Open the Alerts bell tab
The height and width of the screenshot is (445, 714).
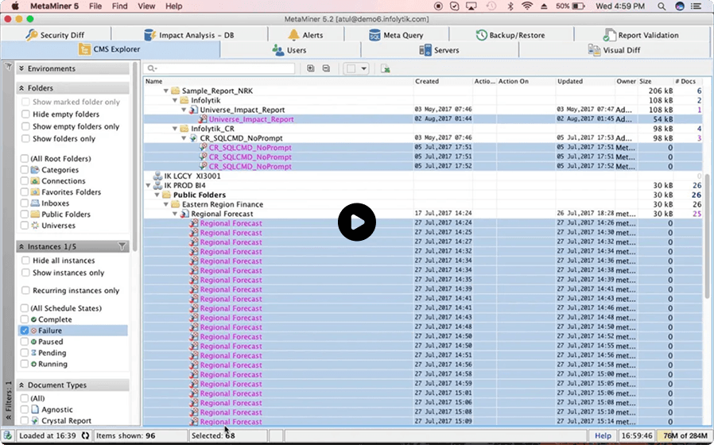305,35
